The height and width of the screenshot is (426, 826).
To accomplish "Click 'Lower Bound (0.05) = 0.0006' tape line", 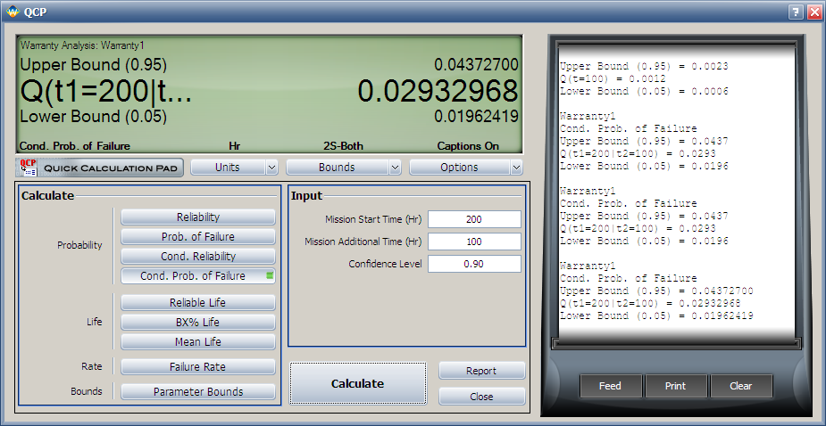I will 644,91.
